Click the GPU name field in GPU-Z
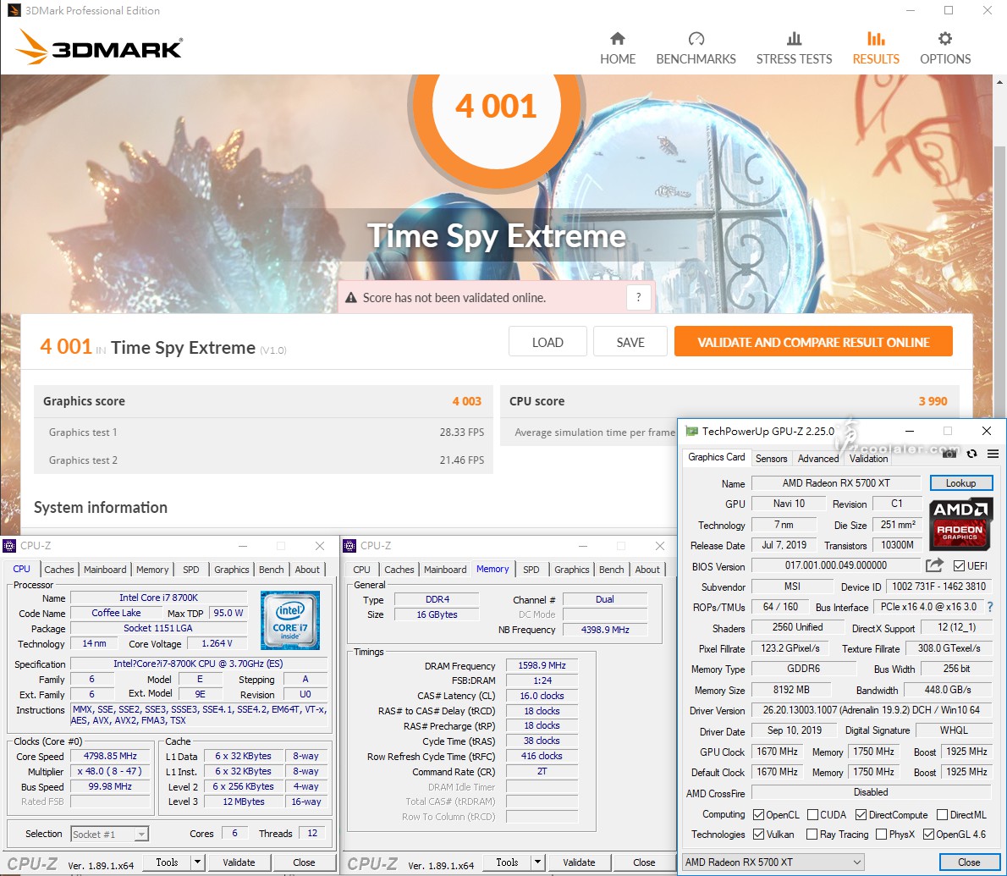Image resolution: width=1007 pixels, height=876 pixels. click(836, 483)
